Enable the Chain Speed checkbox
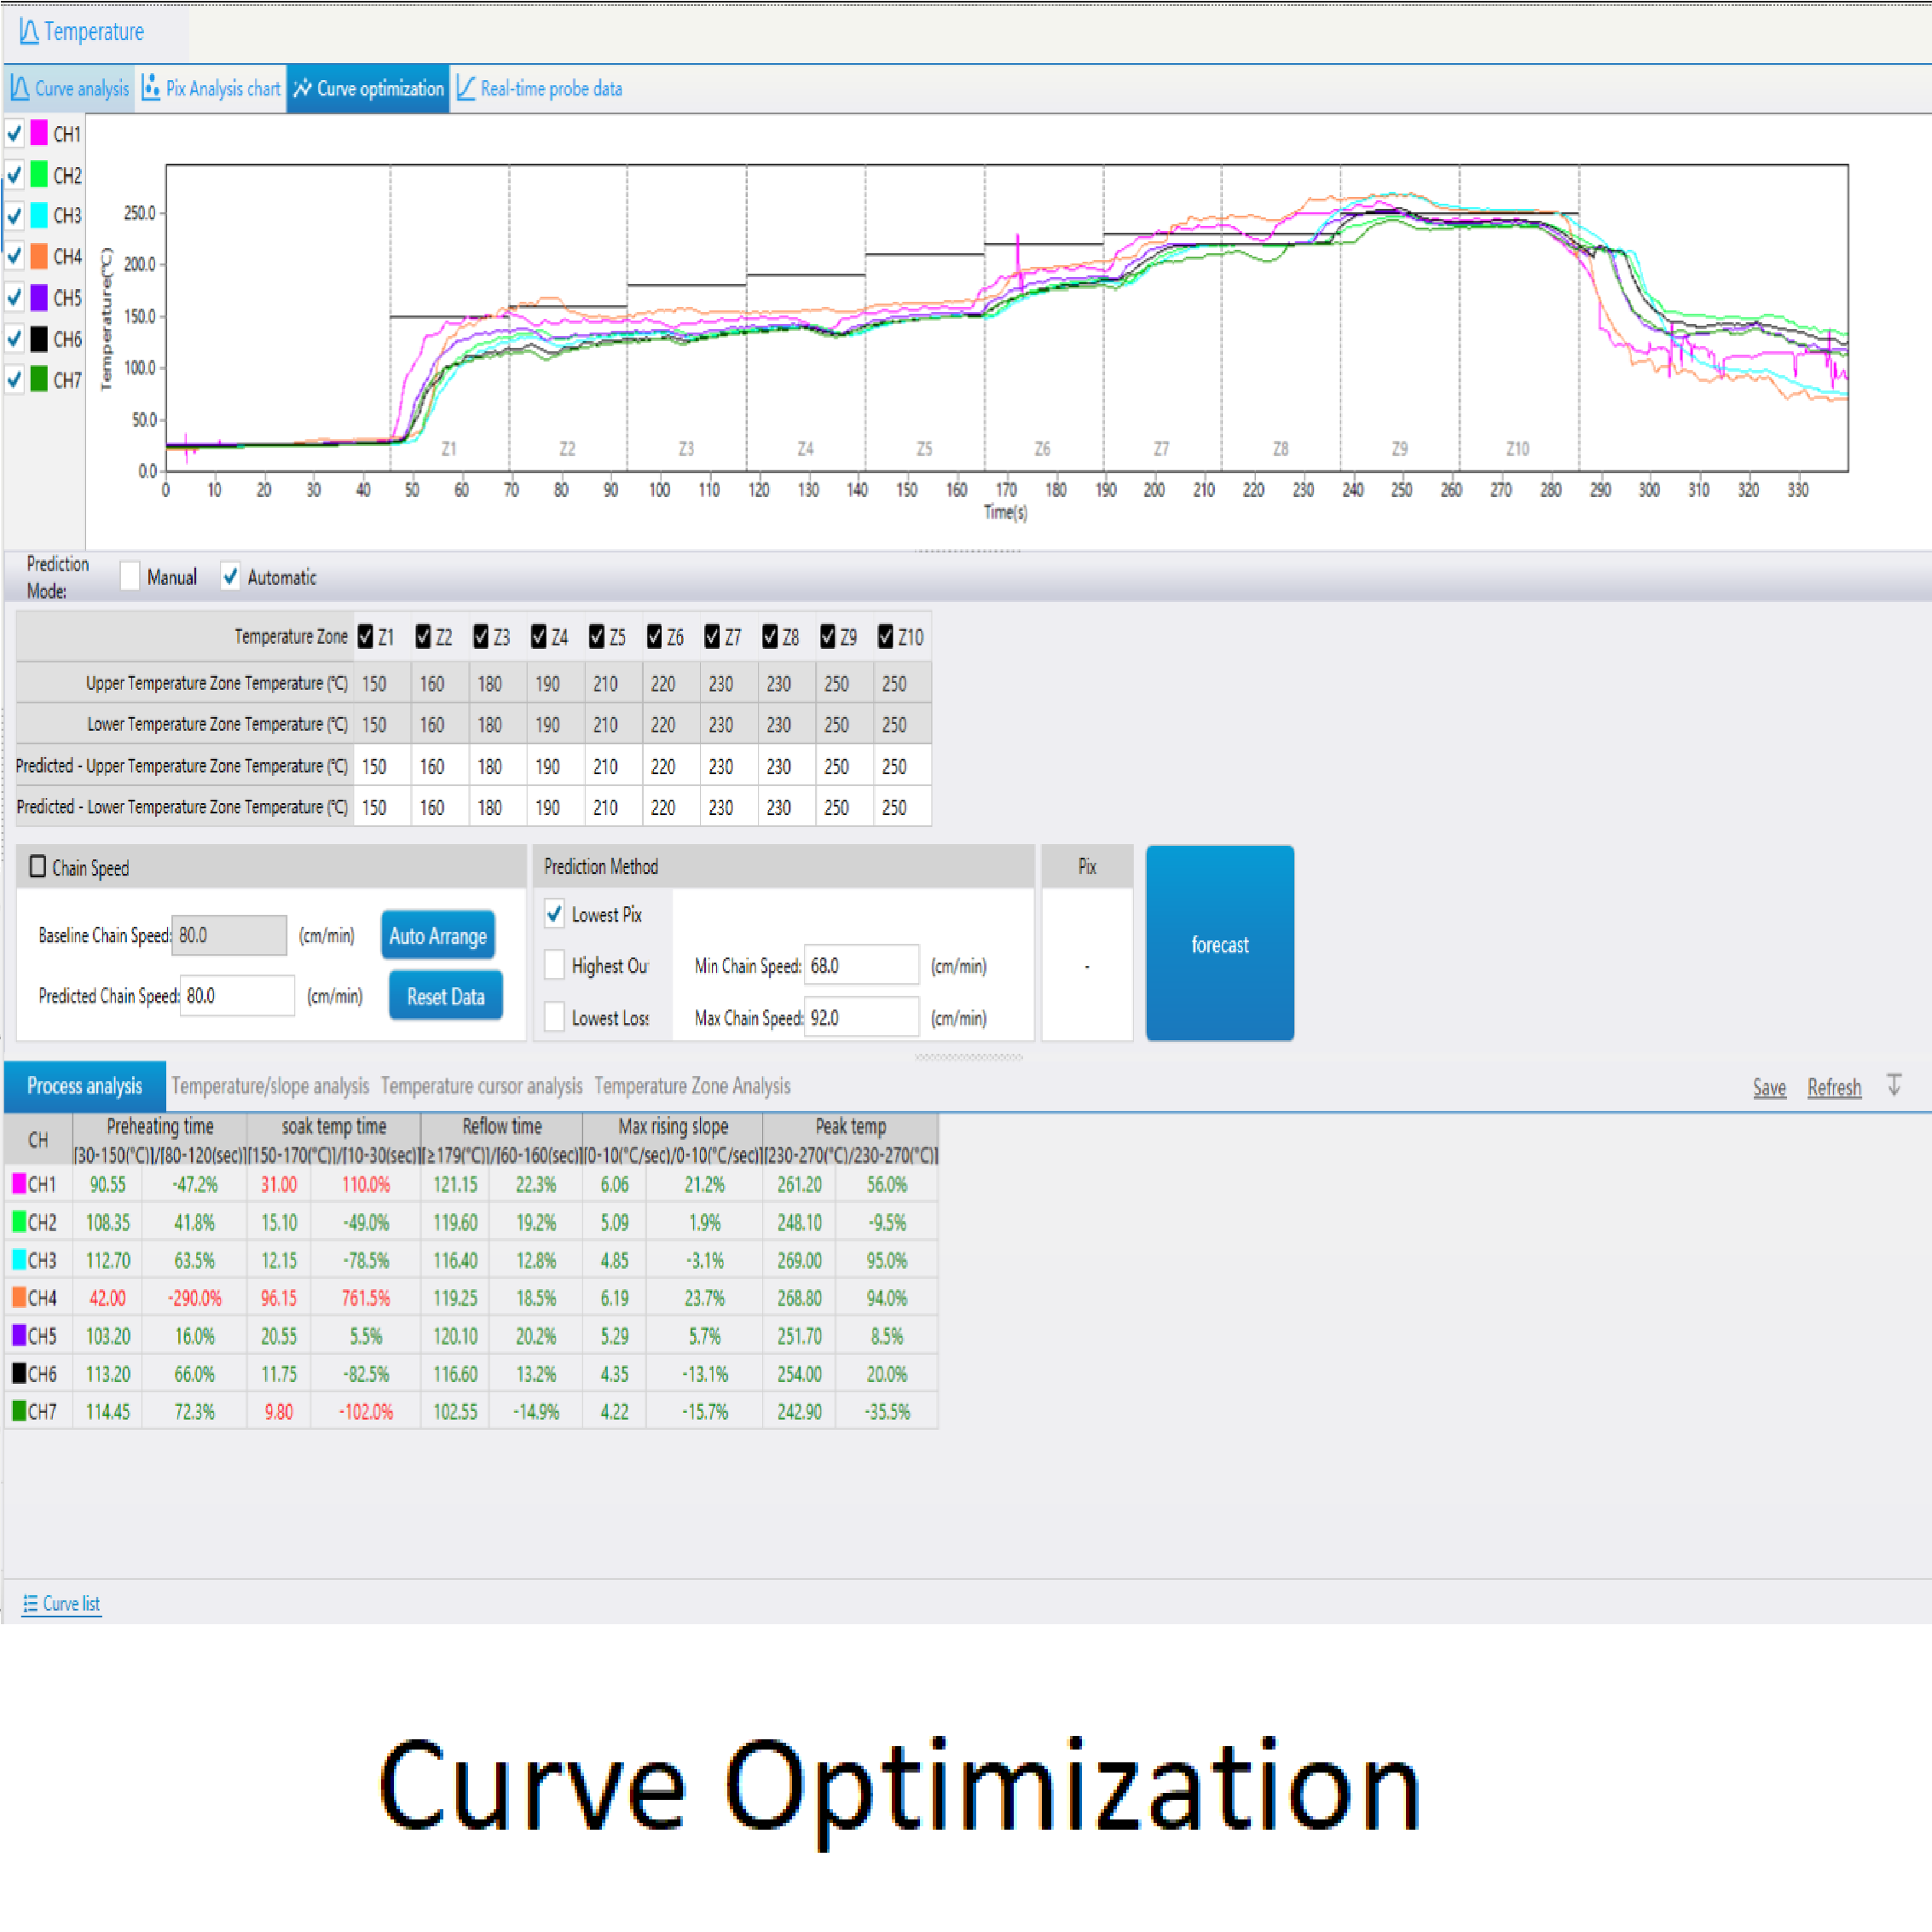Screen dimensions: 1932x1932 coord(38,867)
